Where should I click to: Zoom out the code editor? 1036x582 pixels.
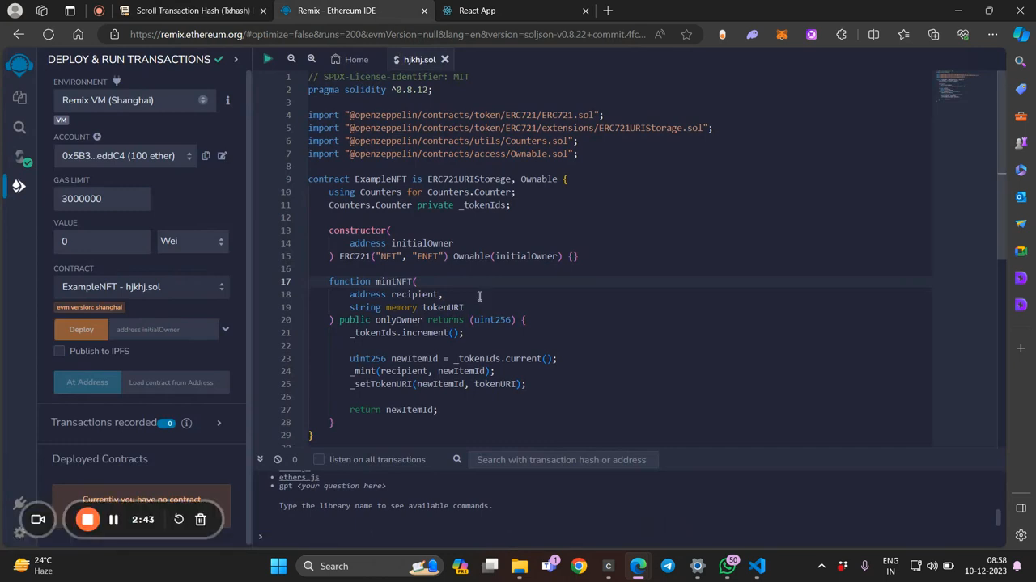291,59
